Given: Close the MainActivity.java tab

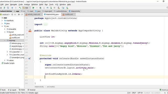Looking at the screenshot, I should (60, 14).
